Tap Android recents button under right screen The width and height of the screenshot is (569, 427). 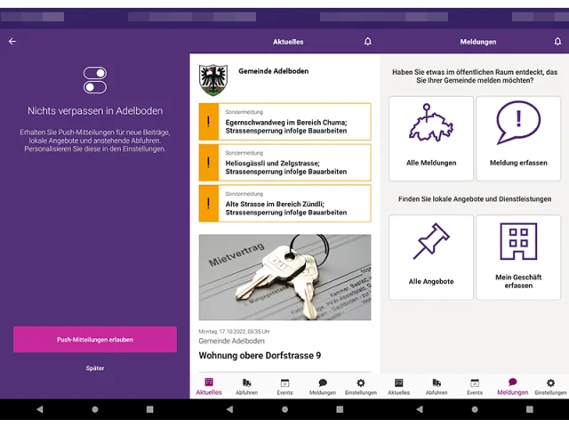[x=530, y=409]
